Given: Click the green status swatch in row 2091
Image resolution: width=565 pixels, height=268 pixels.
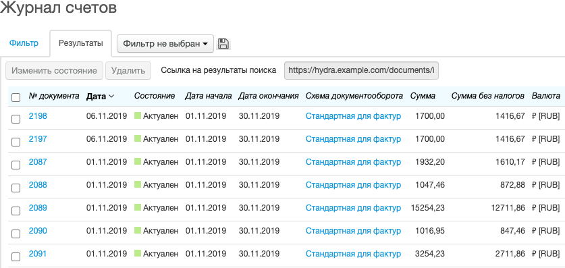Looking at the screenshot, I should pos(138,254).
